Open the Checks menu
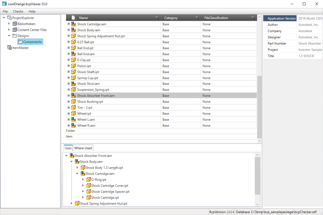This screenshot has height=215, width=323. 18,11
